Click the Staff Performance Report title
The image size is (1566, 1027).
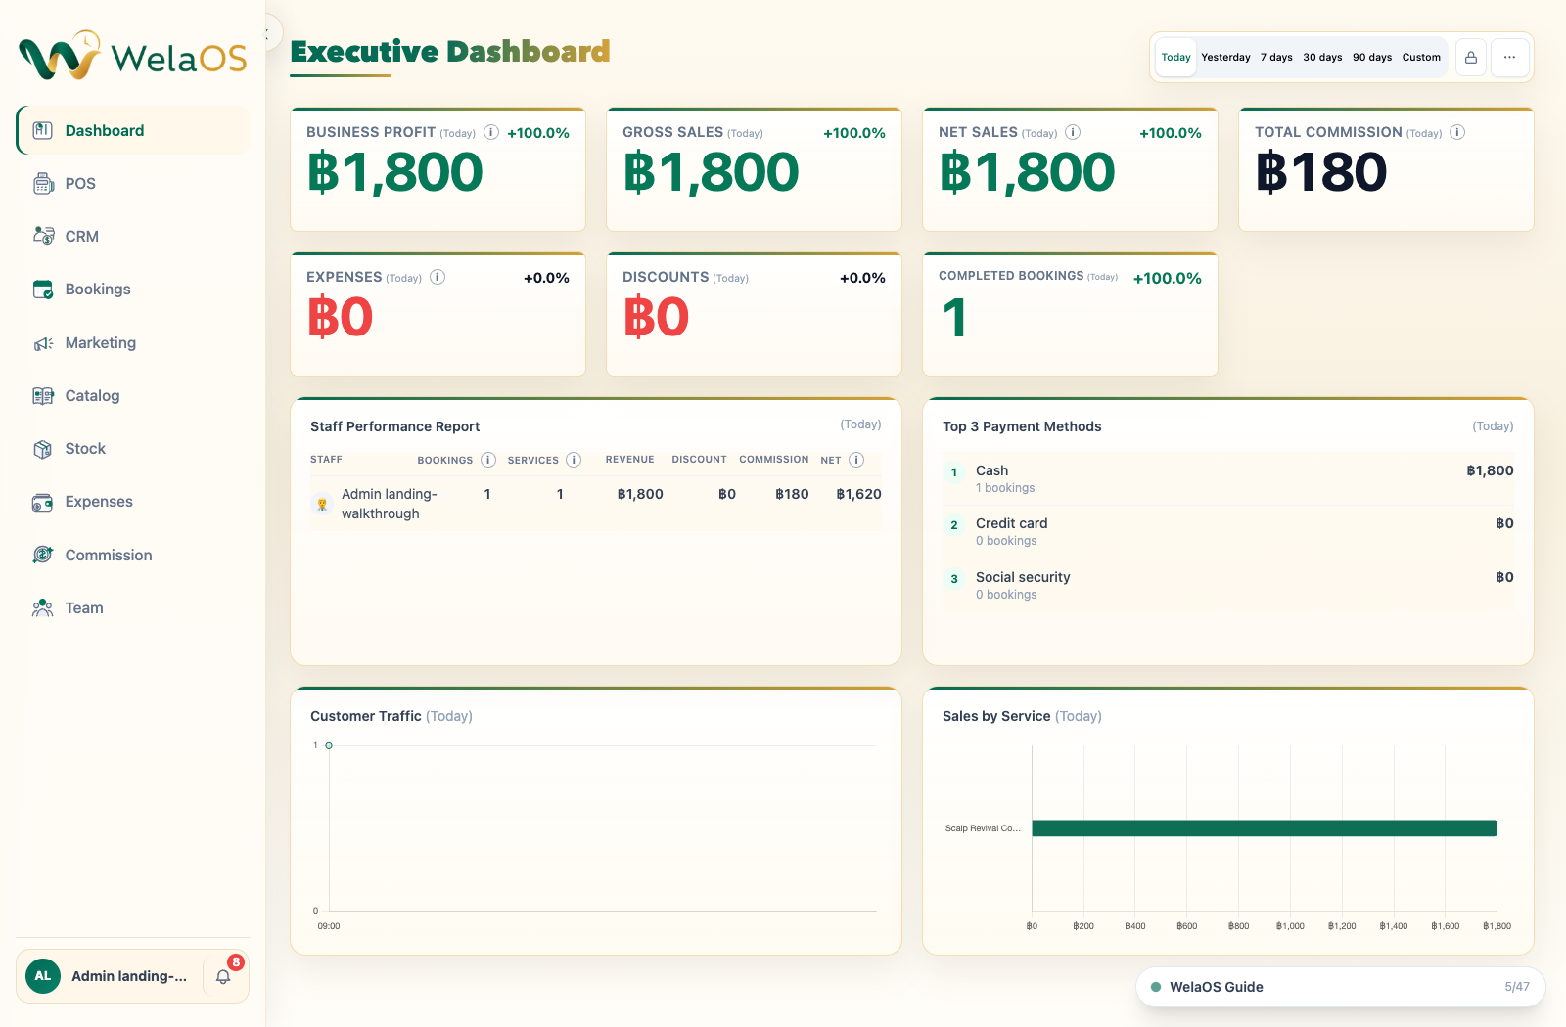pyautogui.click(x=394, y=426)
